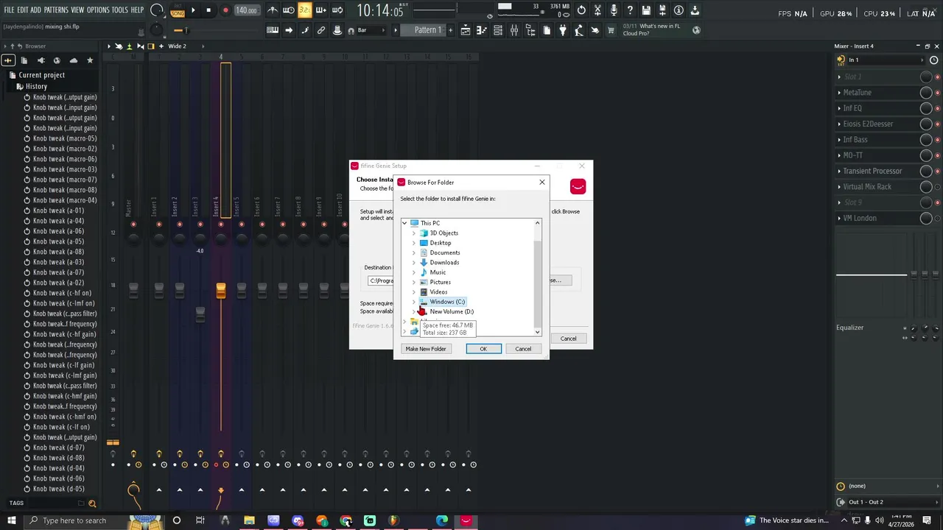The height and width of the screenshot is (530, 943).
Task: Adjust the MetaTune slot mix knob
Action: coord(926,93)
